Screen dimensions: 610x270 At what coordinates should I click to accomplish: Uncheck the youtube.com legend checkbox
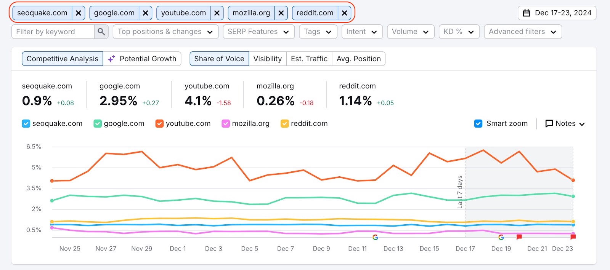click(159, 123)
